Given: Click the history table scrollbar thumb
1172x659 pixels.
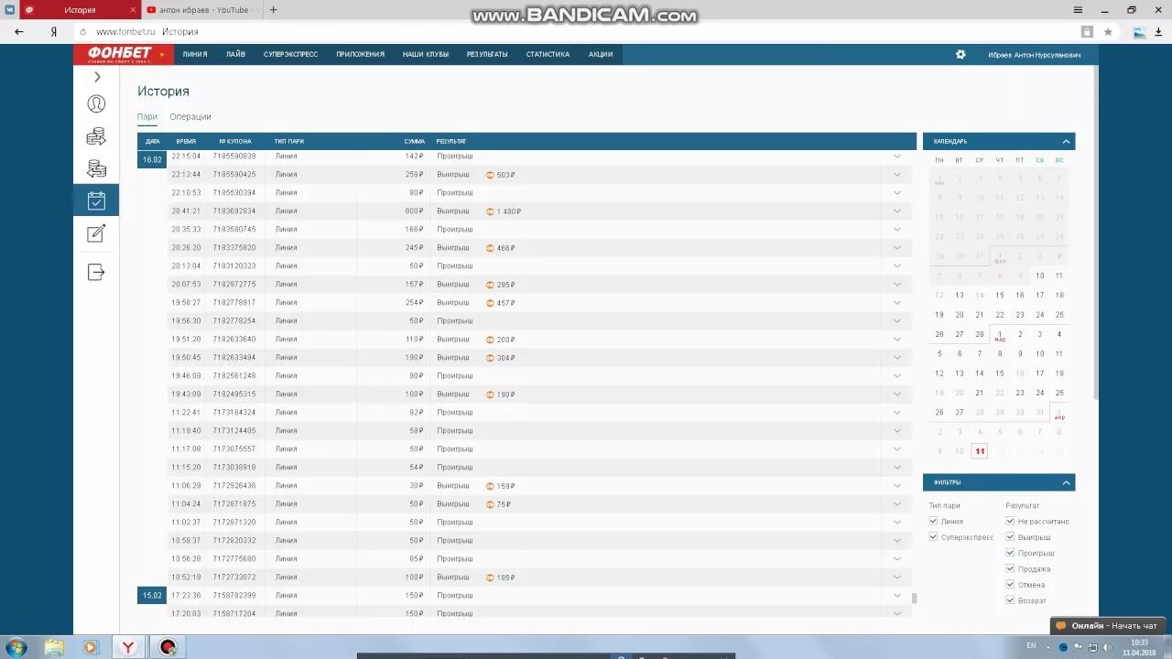Looking at the screenshot, I should [x=914, y=598].
